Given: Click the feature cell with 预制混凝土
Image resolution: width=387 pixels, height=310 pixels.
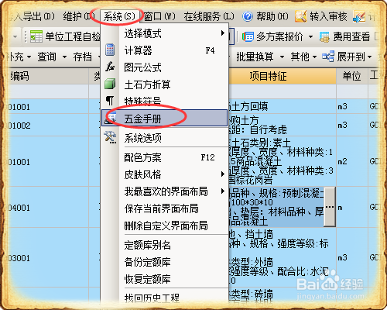Looking at the screenshot, I should click(276, 207).
